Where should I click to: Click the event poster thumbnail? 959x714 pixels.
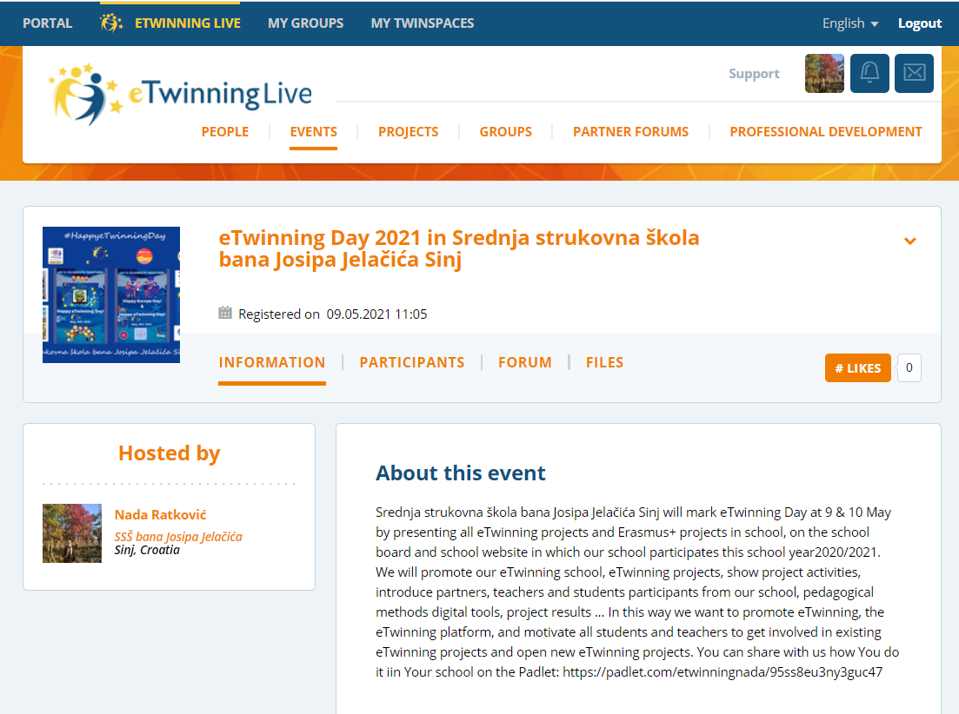pyautogui.click(x=111, y=294)
